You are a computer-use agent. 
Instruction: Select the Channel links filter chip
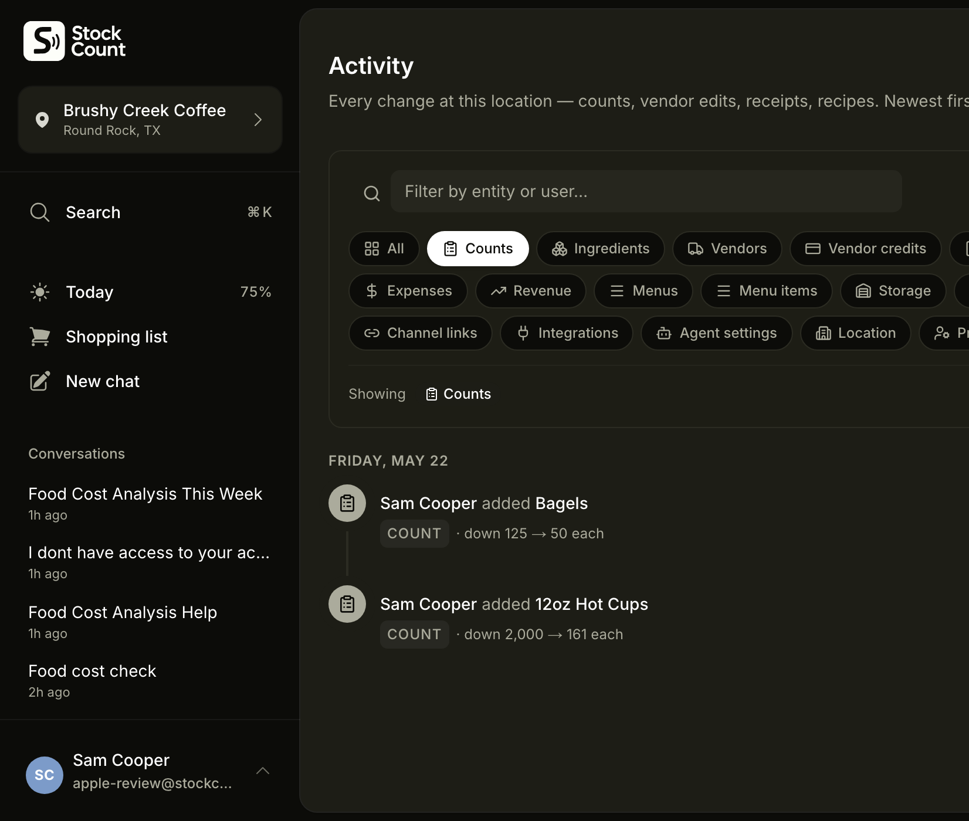pos(421,333)
